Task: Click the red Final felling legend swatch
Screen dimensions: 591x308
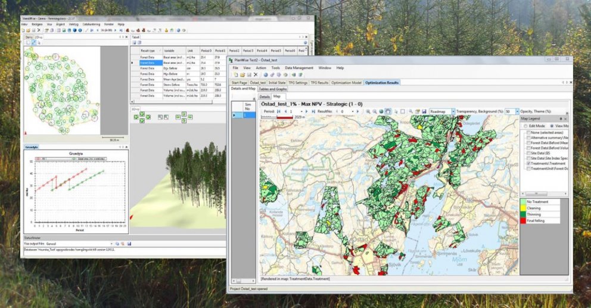Action: pyautogui.click(x=524, y=220)
